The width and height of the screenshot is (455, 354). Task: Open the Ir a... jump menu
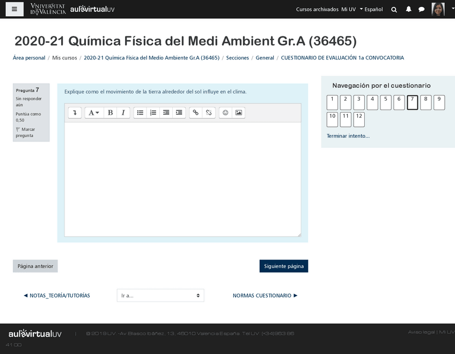[x=160, y=296]
